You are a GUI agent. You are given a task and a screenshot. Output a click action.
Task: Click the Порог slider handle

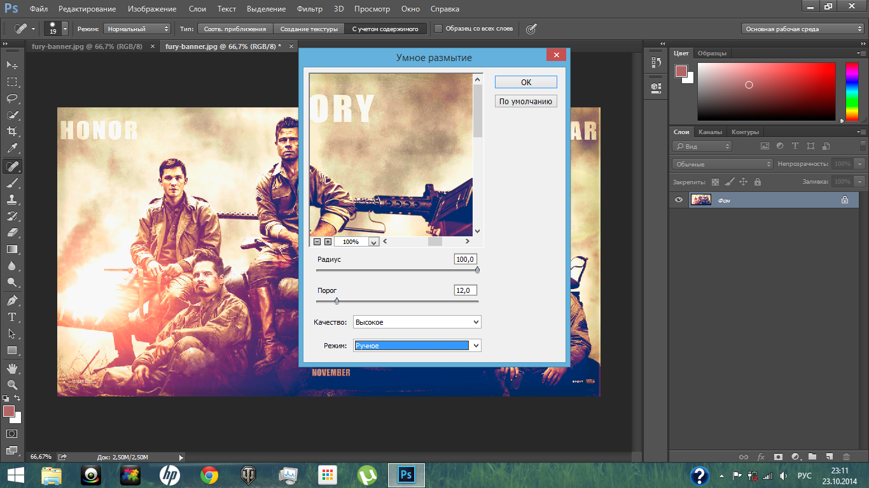[x=337, y=301]
